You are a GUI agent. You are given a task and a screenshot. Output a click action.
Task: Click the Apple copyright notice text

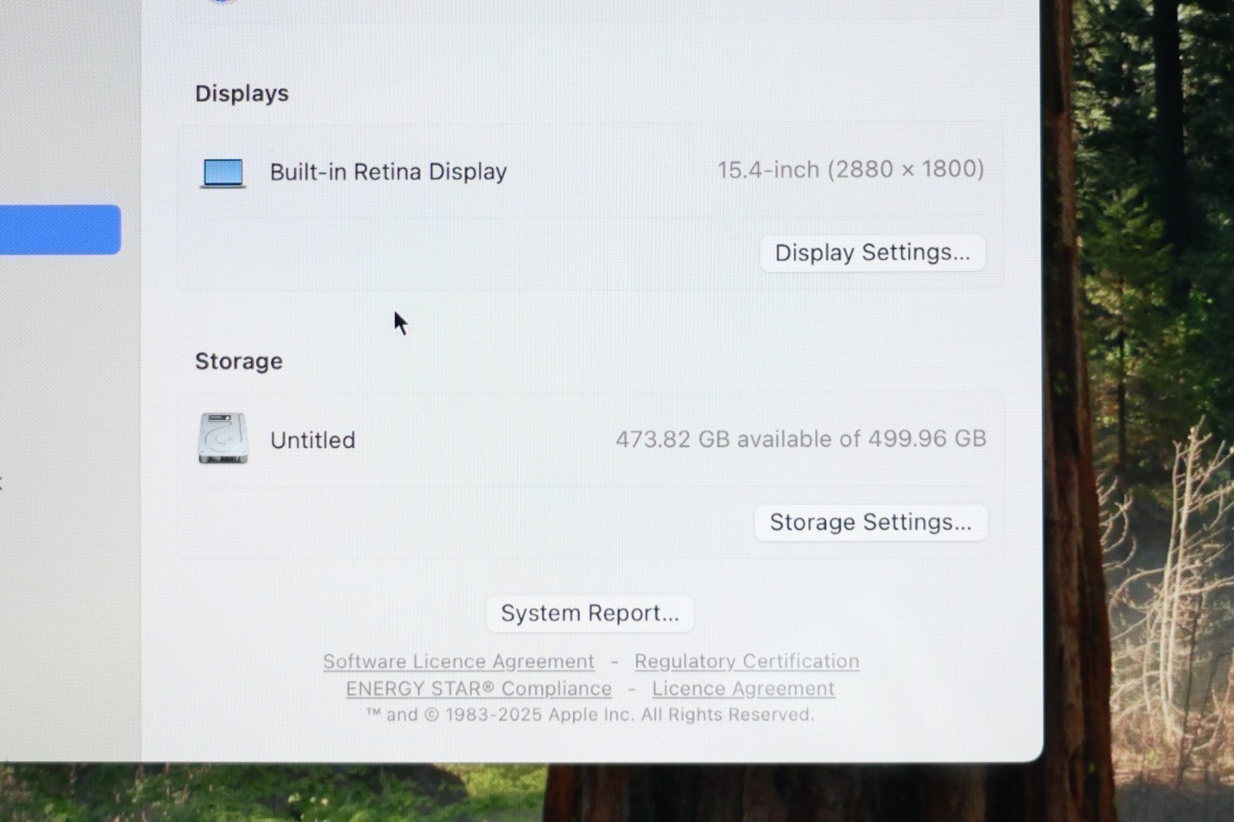click(x=590, y=715)
